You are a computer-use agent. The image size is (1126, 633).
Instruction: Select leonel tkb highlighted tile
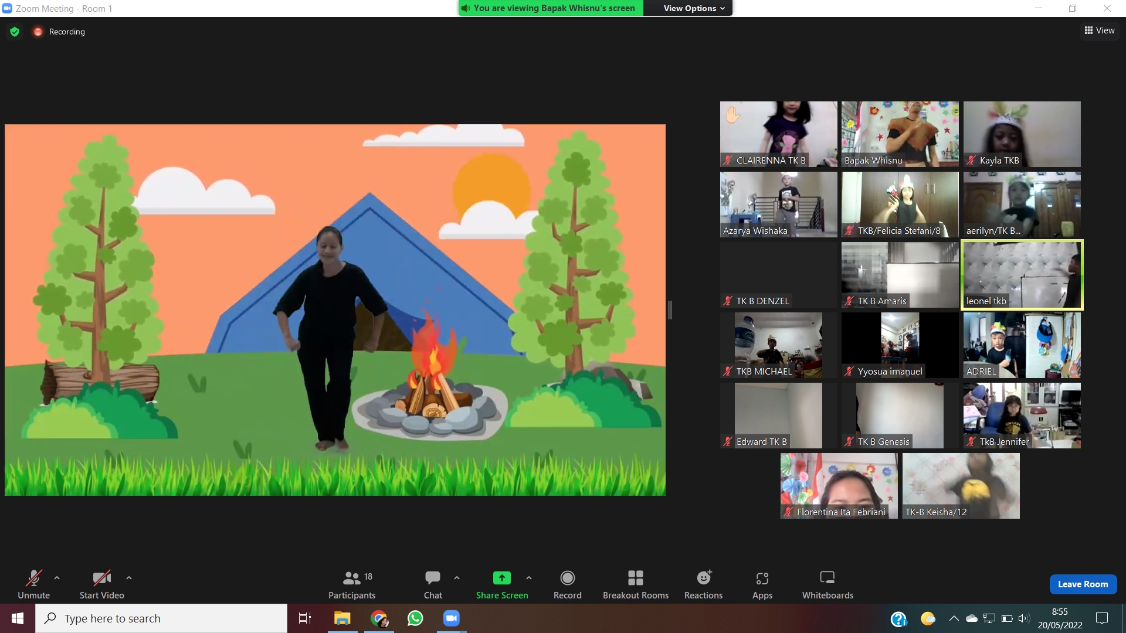coord(1022,275)
